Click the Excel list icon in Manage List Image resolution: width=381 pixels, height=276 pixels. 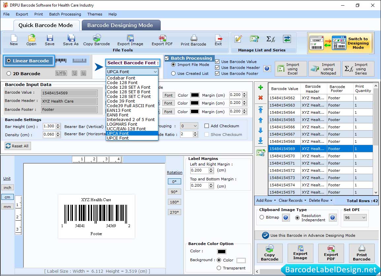click(254, 39)
